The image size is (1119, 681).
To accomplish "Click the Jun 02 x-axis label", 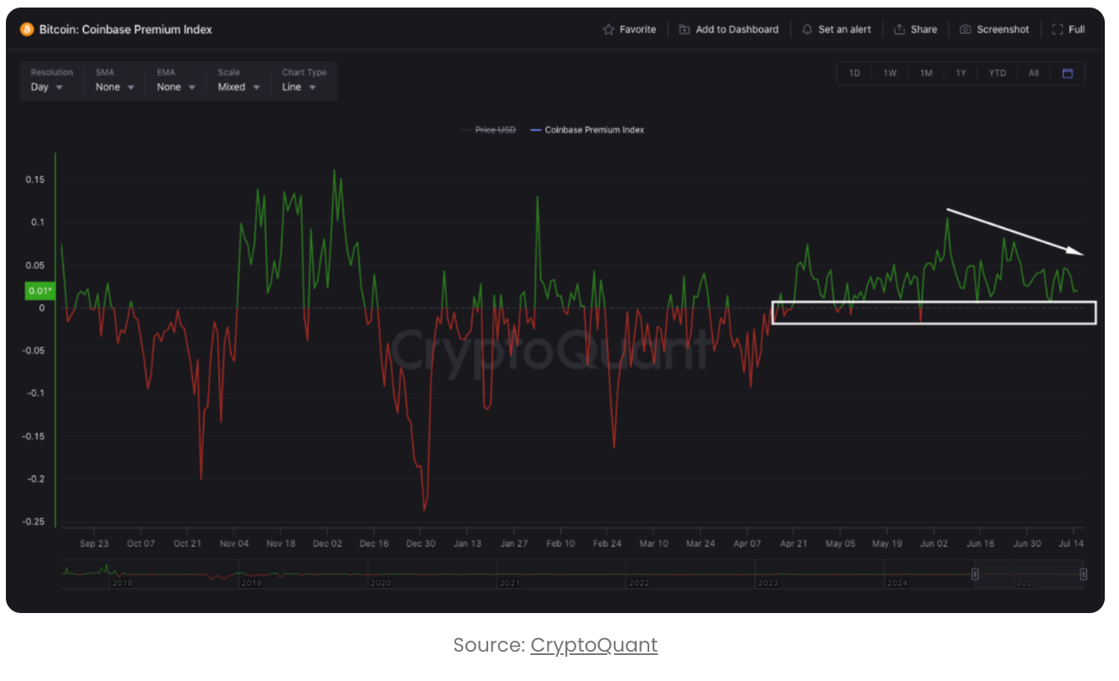I will (x=934, y=543).
